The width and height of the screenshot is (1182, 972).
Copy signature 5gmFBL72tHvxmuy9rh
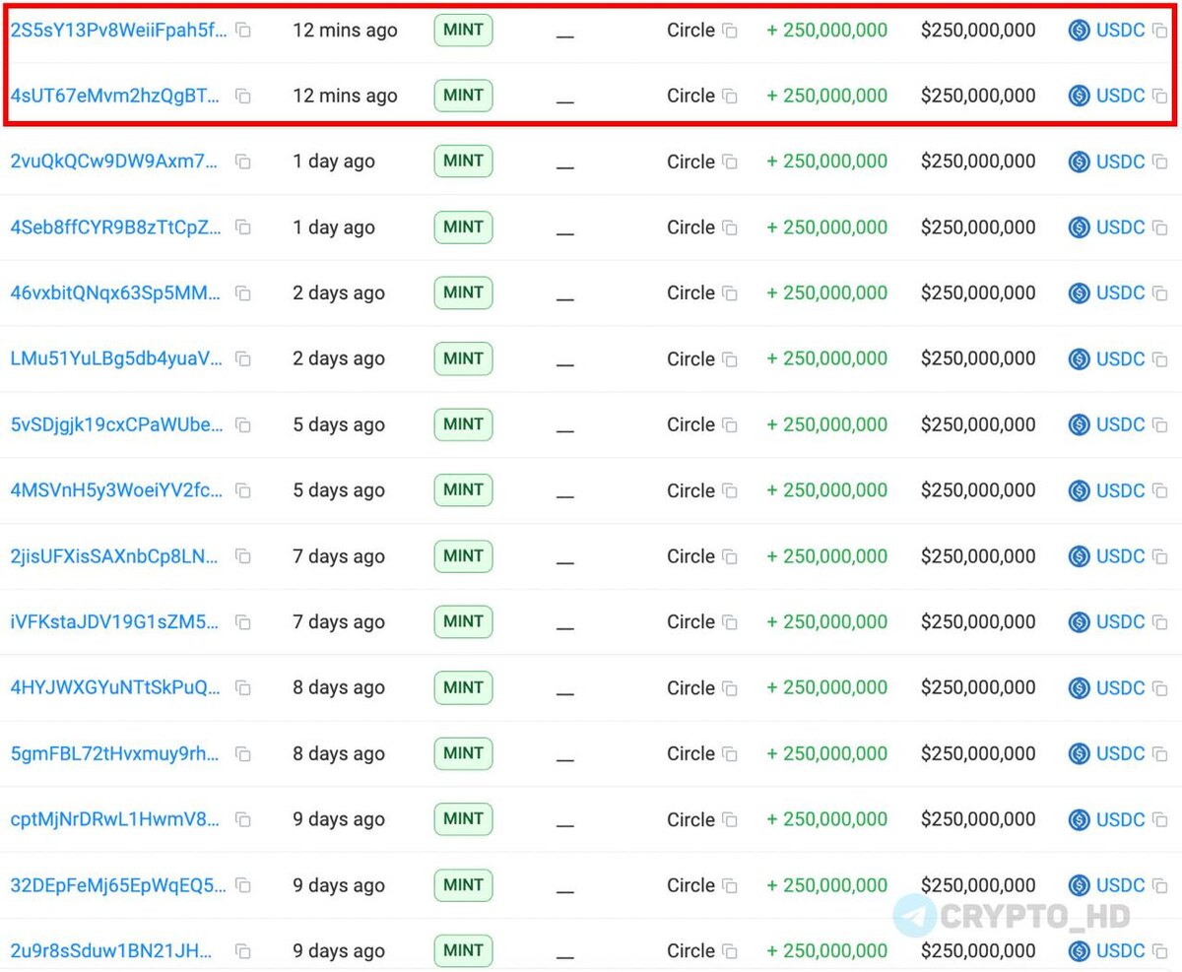click(242, 754)
